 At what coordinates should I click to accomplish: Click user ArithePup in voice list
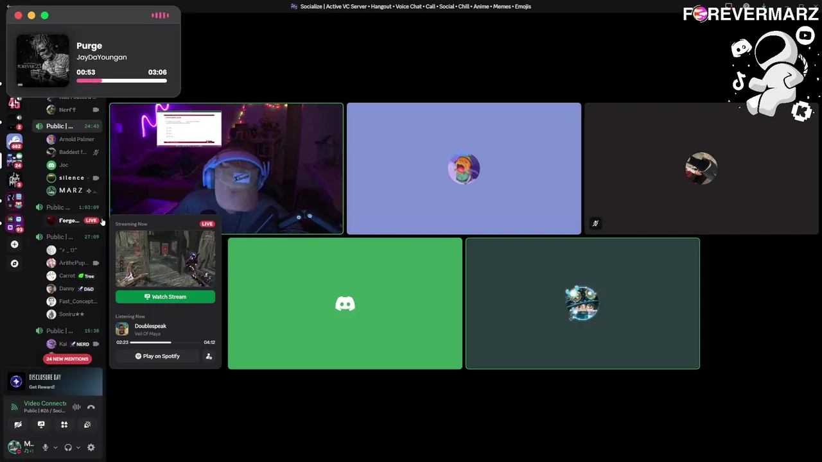coord(73,262)
